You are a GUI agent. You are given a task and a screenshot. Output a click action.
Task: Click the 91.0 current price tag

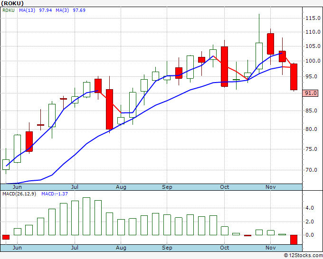[311, 93]
